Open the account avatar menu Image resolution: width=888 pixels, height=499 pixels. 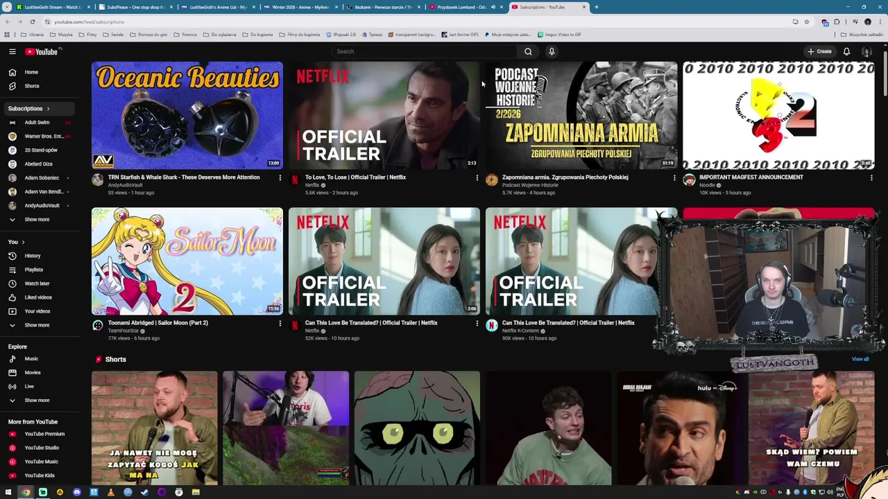pos(866,51)
